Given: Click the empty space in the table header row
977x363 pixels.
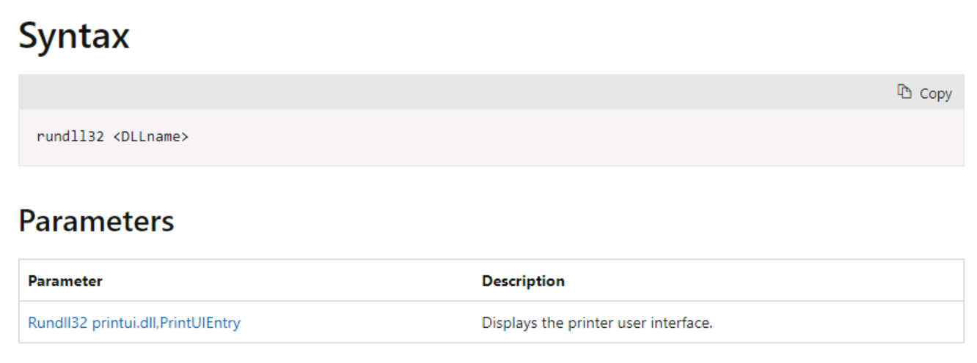Looking at the screenshot, I should point(763,281).
